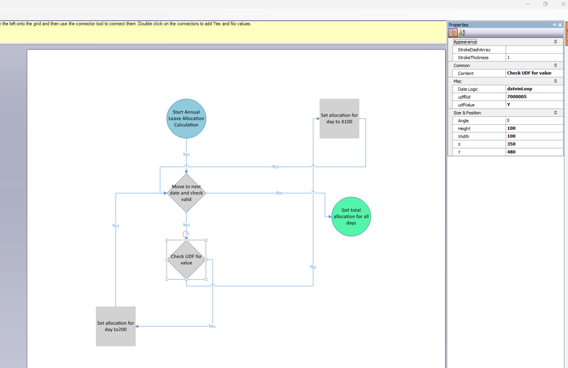Collapse the Misc section

[555, 81]
